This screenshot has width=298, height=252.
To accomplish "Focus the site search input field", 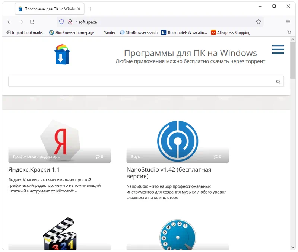I will (x=146, y=81).
